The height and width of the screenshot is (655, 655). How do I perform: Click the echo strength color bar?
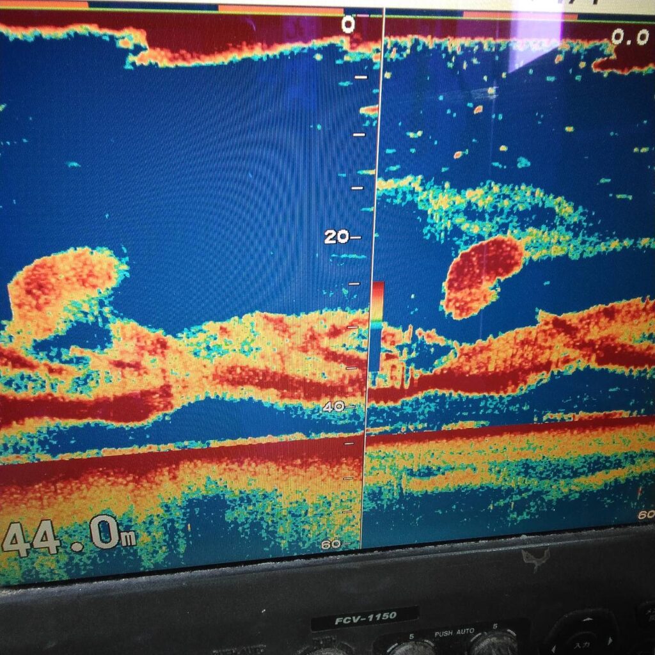(x=378, y=326)
